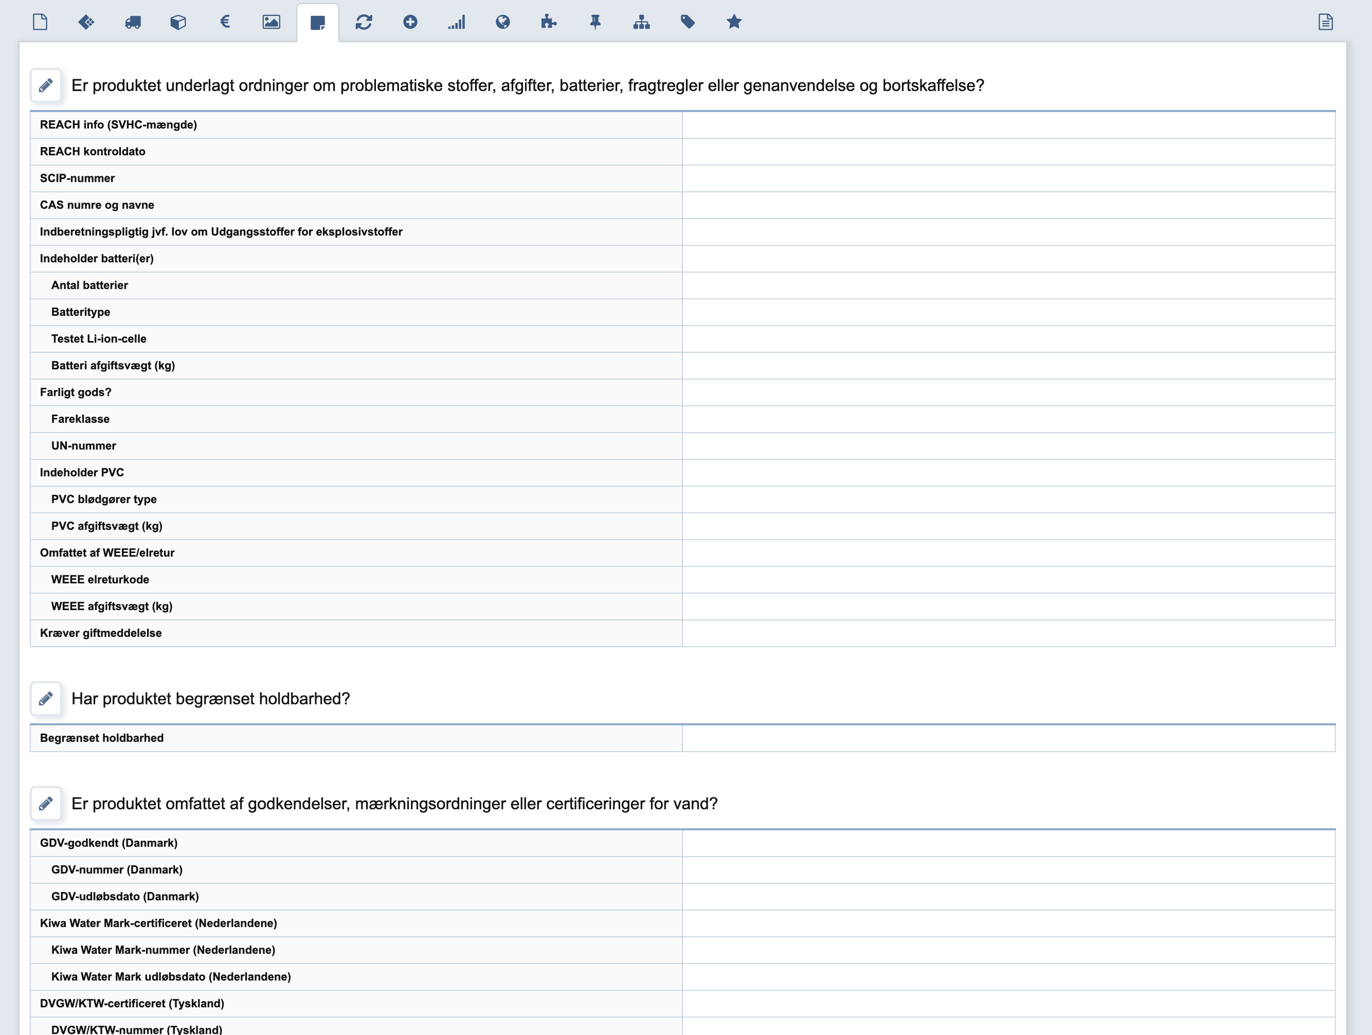1372x1035 pixels.
Task: Switch to the picture images tab icon
Action: click(x=271, y=23)
